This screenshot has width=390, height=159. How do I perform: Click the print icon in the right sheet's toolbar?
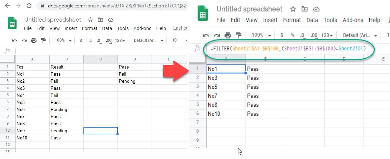228,35
